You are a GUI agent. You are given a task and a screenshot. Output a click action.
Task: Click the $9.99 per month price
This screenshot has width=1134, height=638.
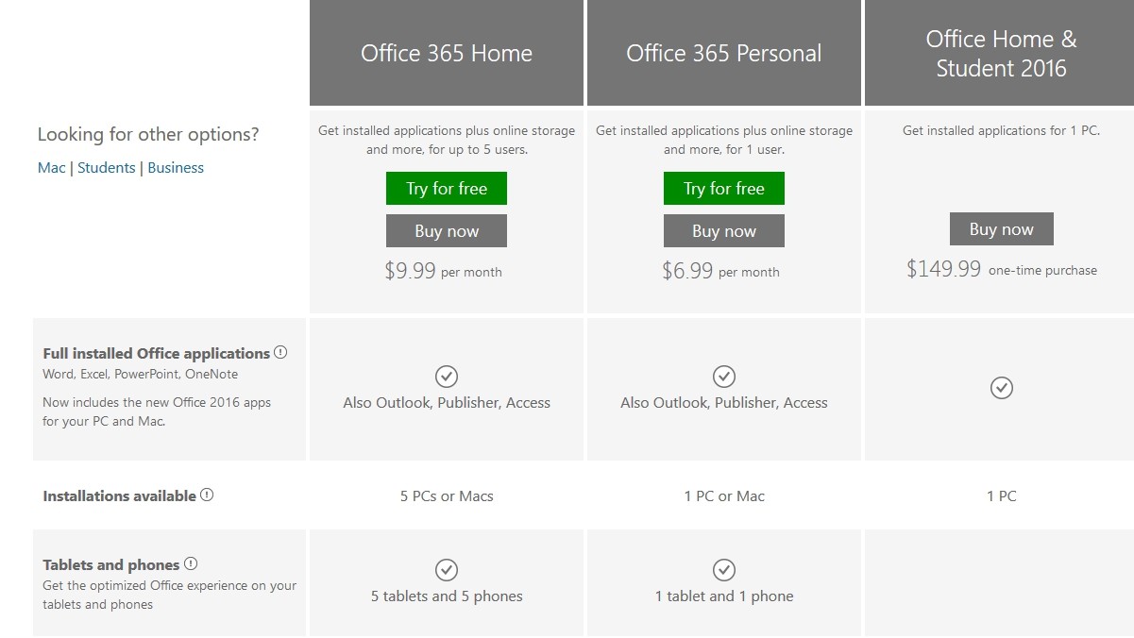pyautogui.click(x=443, y=271)
